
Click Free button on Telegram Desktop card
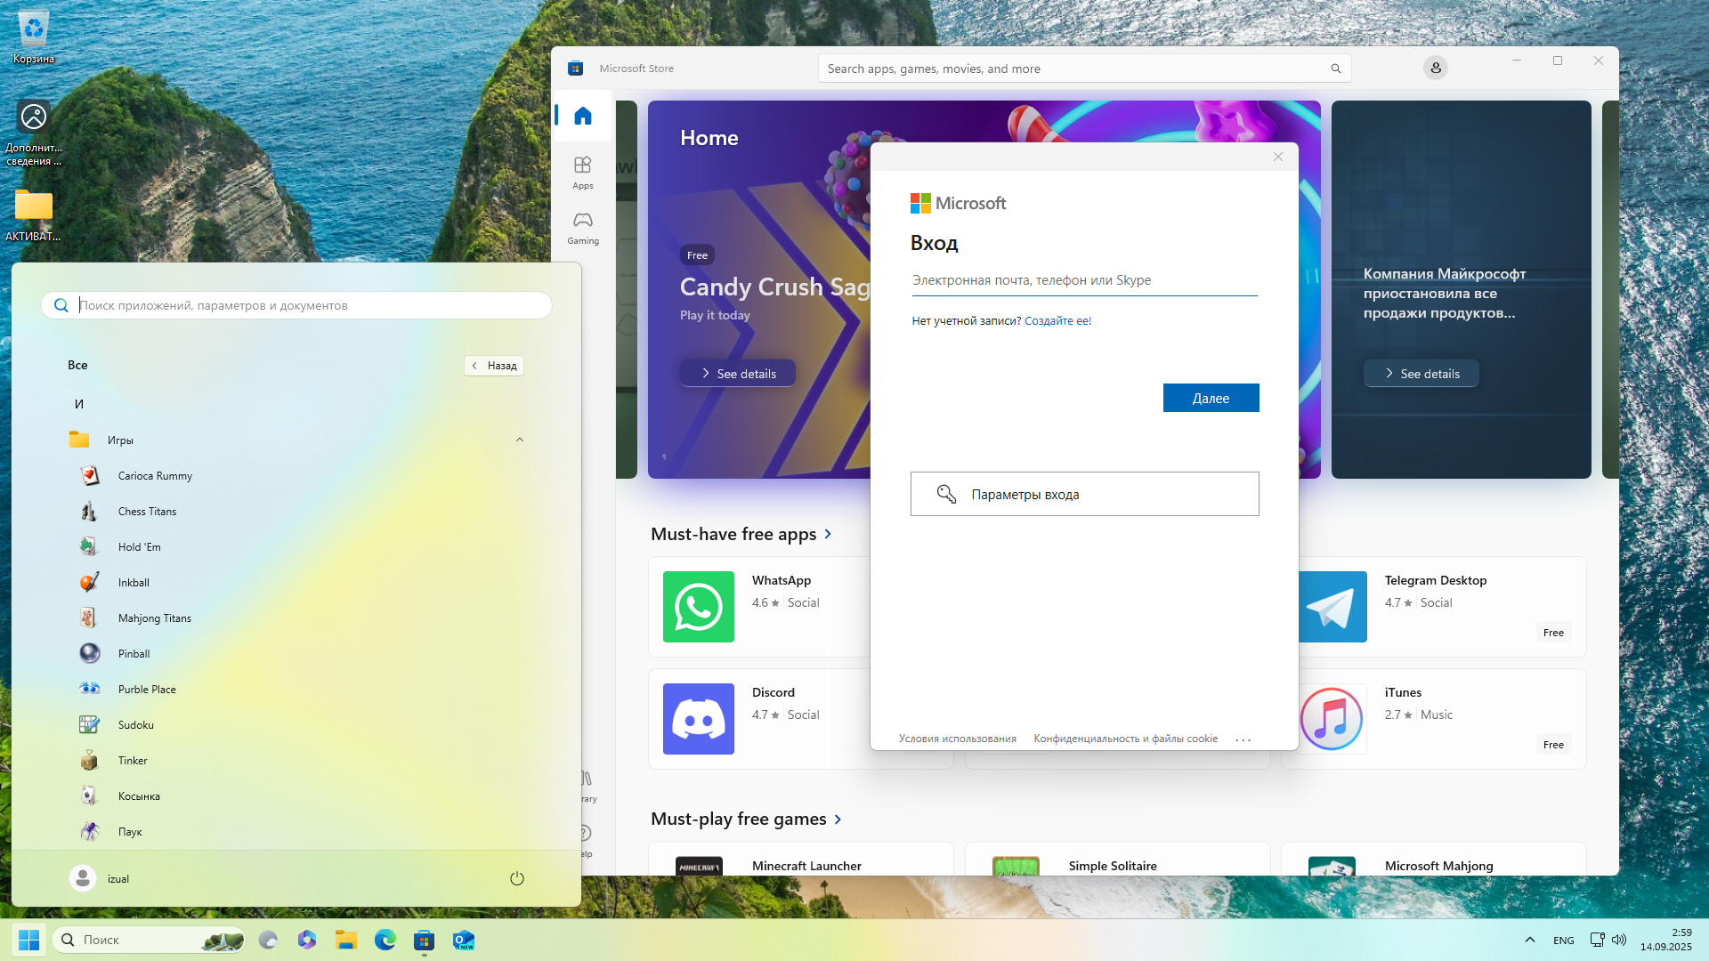[1553, 633]
